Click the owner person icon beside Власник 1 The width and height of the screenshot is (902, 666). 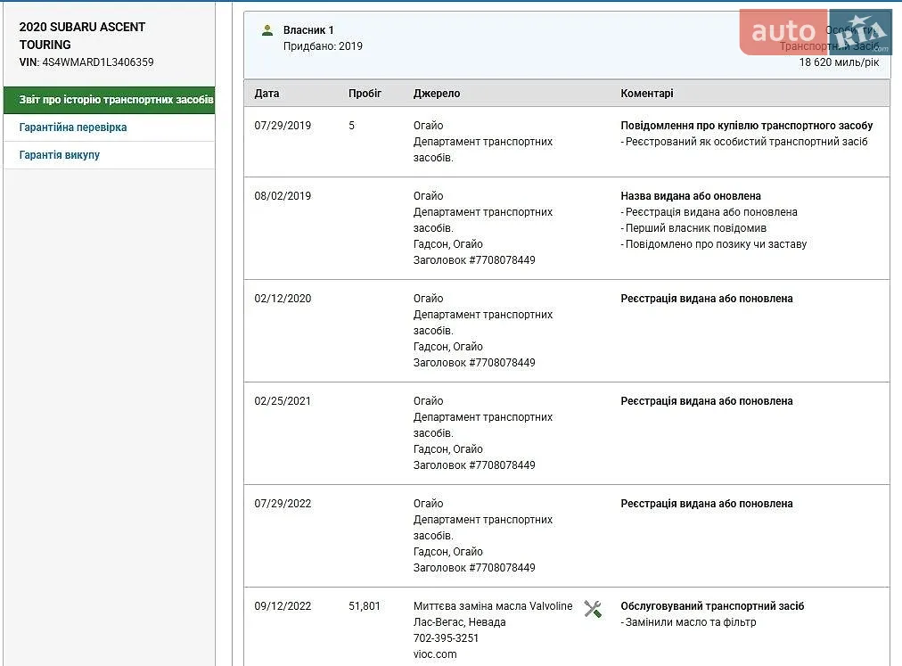[x=266, y=30]
